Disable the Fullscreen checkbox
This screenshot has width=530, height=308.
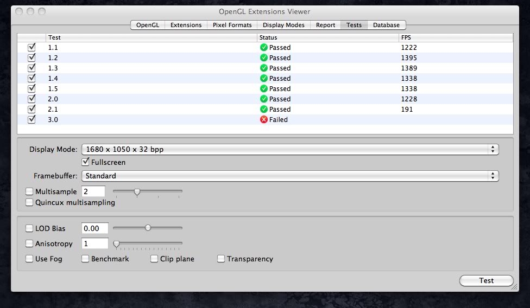tap(85, 162)
